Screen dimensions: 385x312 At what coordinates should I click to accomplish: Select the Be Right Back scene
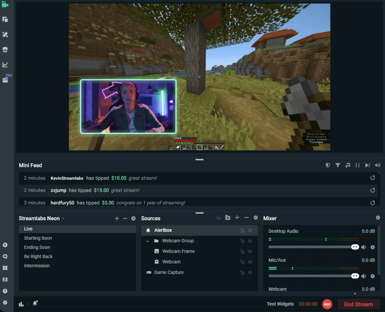click(x=77, y=257)
